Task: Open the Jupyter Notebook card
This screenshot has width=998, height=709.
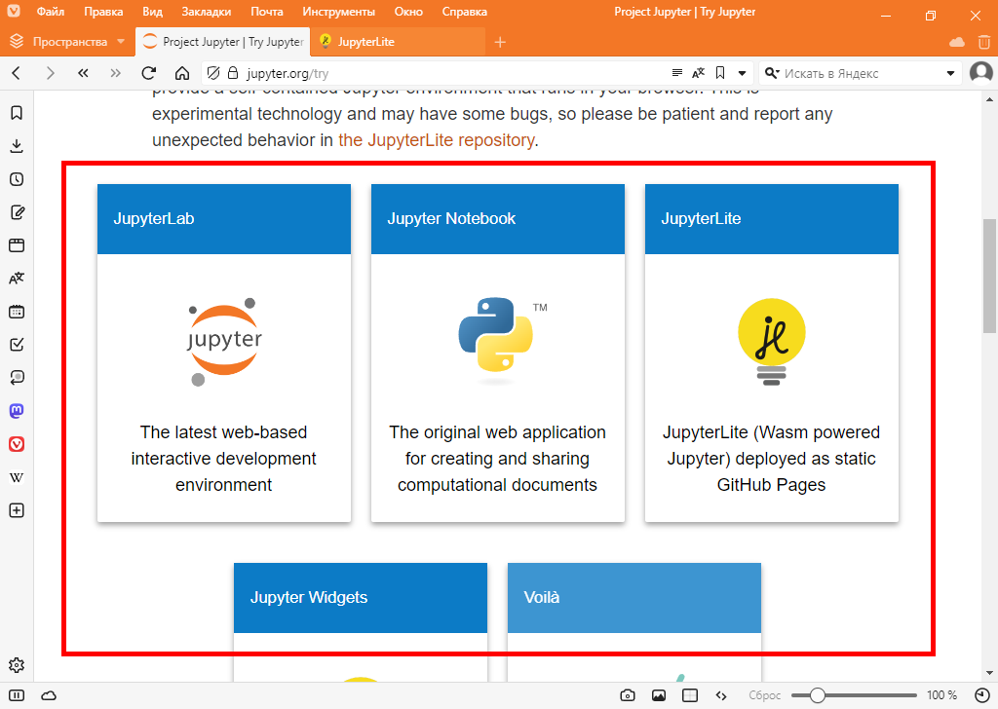Action: pos(497,353)
